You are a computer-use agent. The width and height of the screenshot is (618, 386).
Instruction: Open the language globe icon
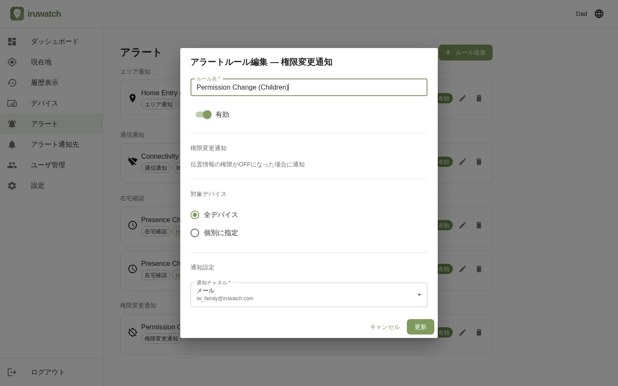click(599, 14)
